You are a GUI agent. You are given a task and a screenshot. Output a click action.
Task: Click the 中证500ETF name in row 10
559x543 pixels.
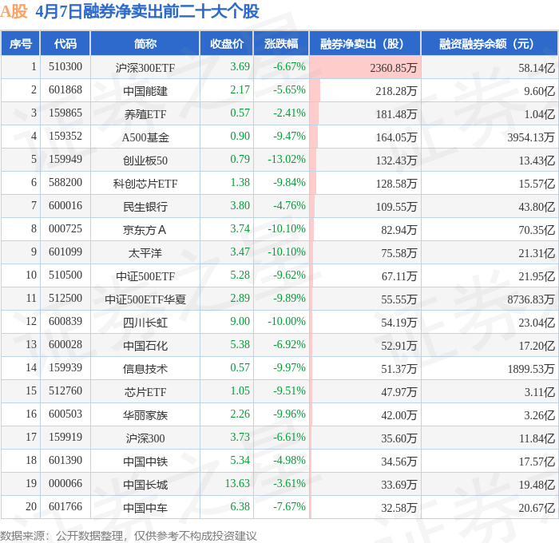pyautogui.click(x=145, y=276)
